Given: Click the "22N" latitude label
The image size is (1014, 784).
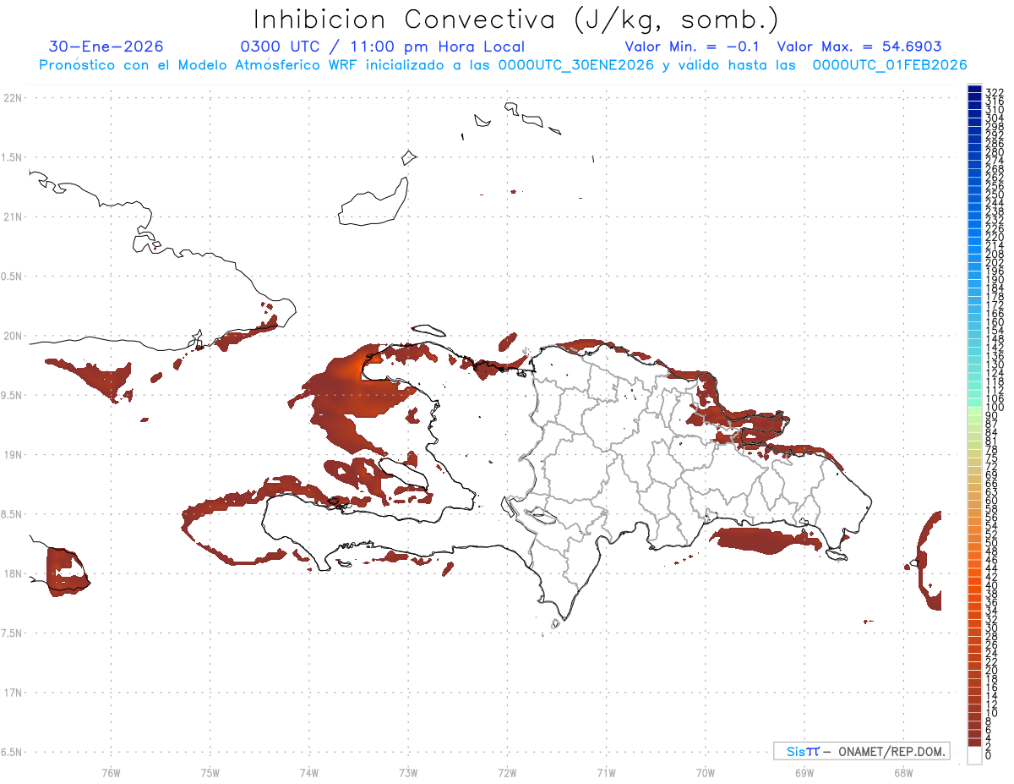Looking at the screenshot, I should click(x=13, y=97).
